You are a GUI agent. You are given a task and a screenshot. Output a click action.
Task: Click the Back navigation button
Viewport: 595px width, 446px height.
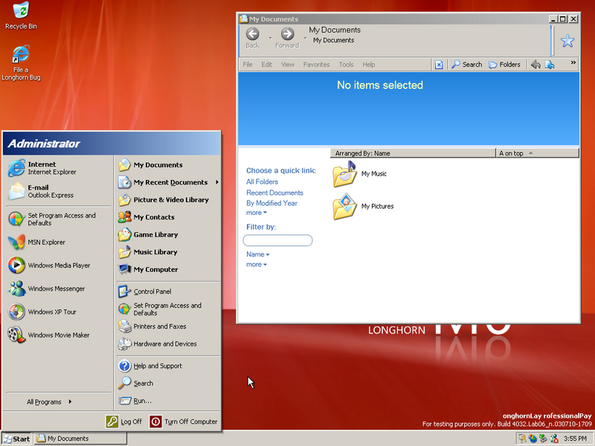point(253,34)
